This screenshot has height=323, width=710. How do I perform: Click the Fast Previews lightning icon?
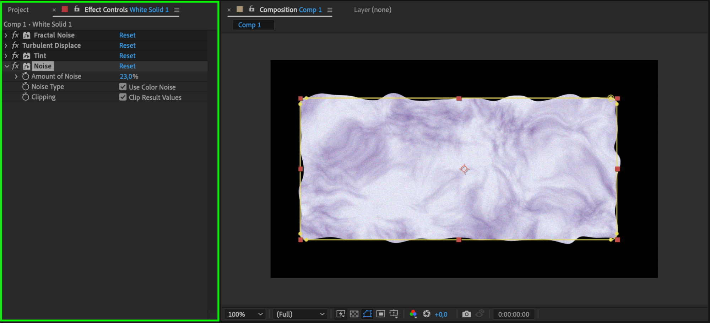pyautogui.click(x=340, y=314)
